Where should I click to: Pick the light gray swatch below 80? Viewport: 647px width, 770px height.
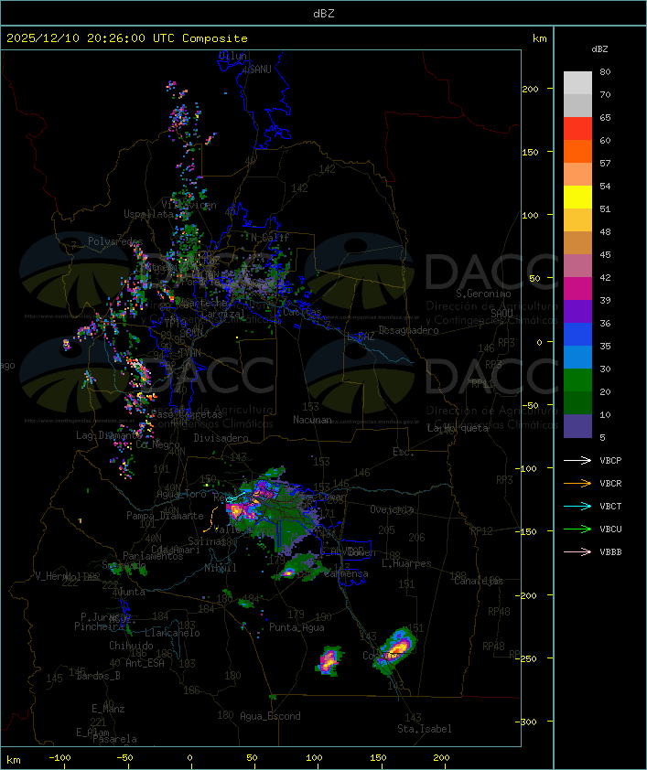[577, 83]
